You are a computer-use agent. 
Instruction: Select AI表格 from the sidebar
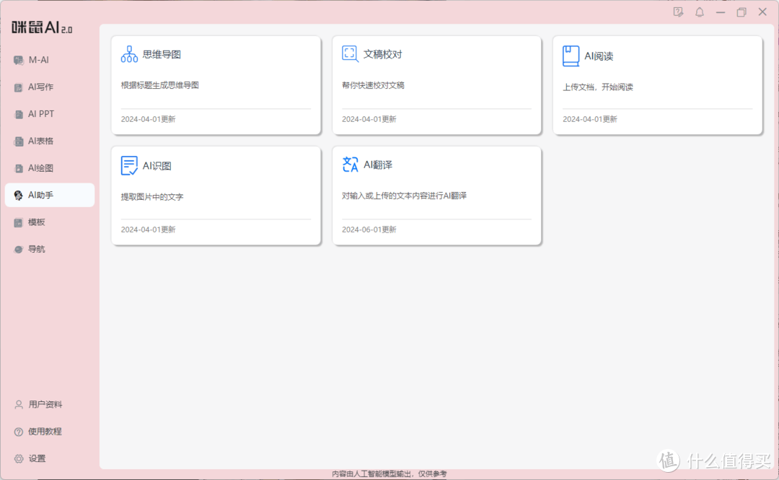40,141
